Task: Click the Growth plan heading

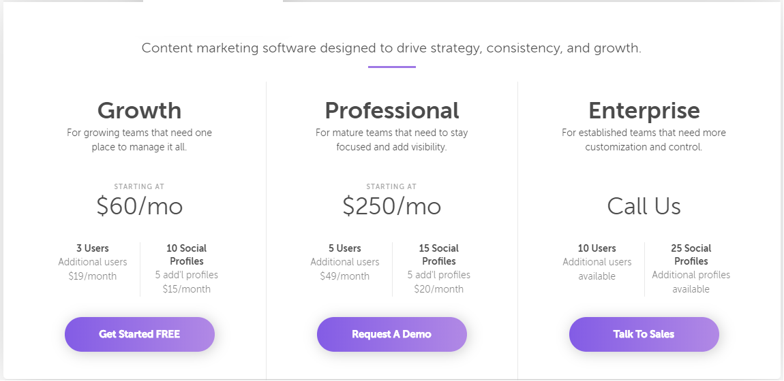Action: tap(139, 110)
